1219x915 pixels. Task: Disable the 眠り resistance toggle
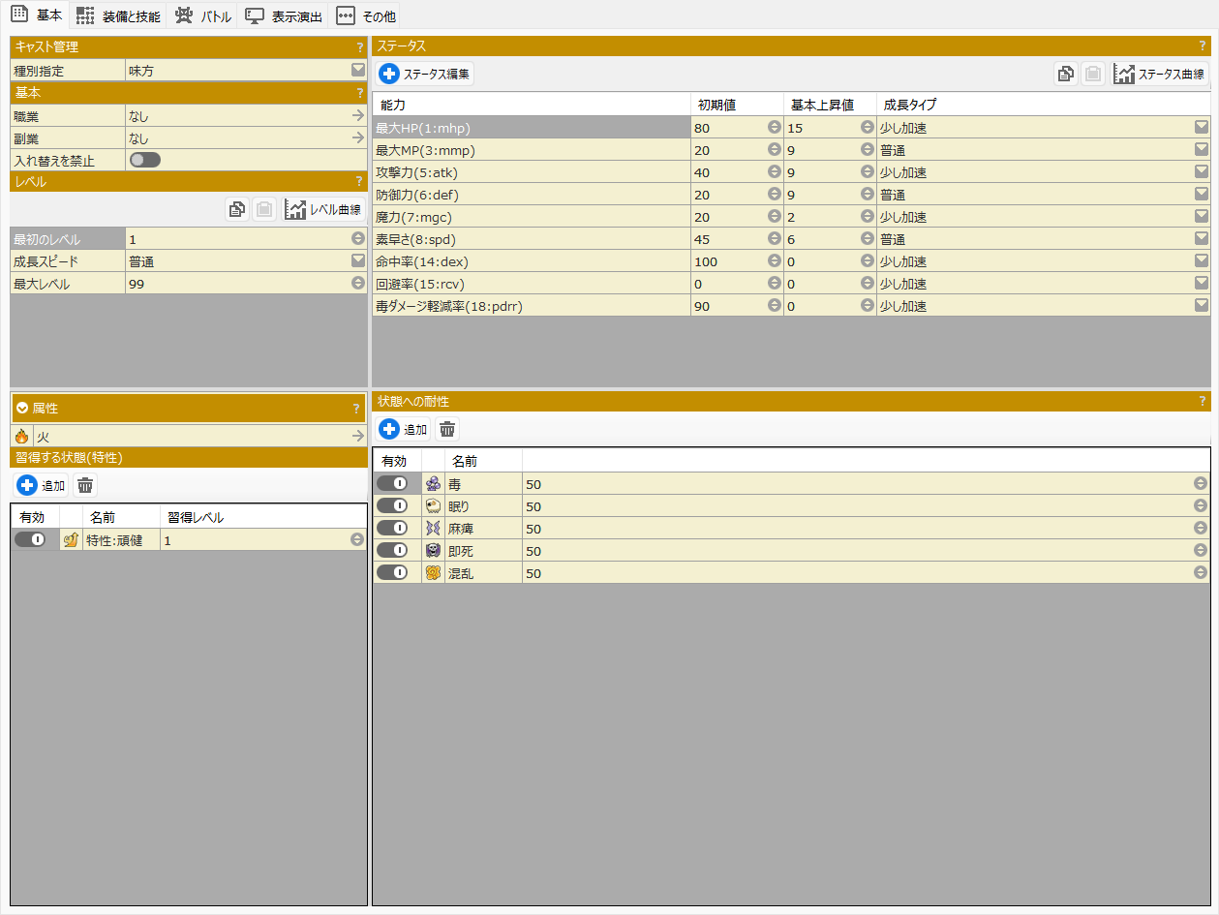point(392,506)
